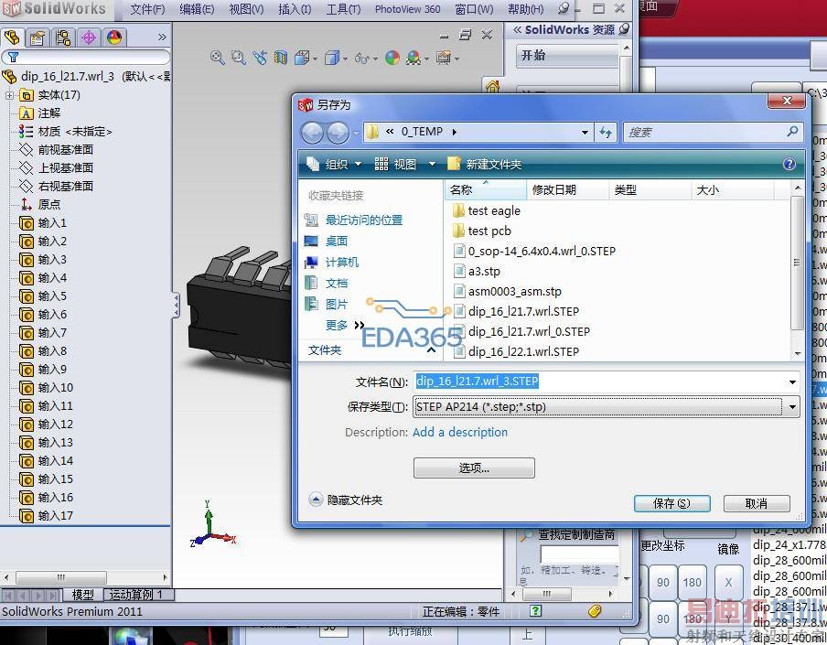The width and height of the screenshot is (827, 645).
Task: Click the View Settings icon
Action: pyautogui.click(x=444, y=58)
